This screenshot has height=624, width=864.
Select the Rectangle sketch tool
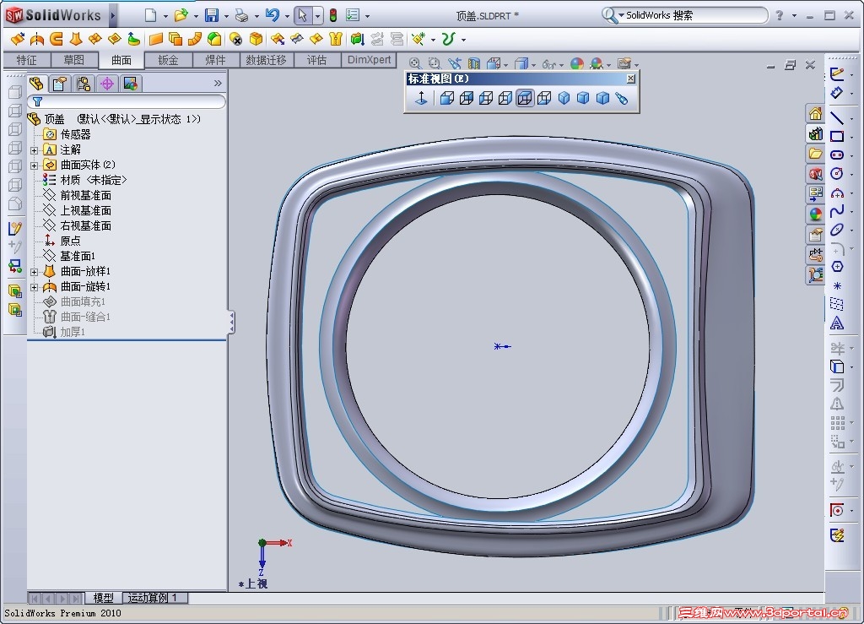click(x=837, y=136)
